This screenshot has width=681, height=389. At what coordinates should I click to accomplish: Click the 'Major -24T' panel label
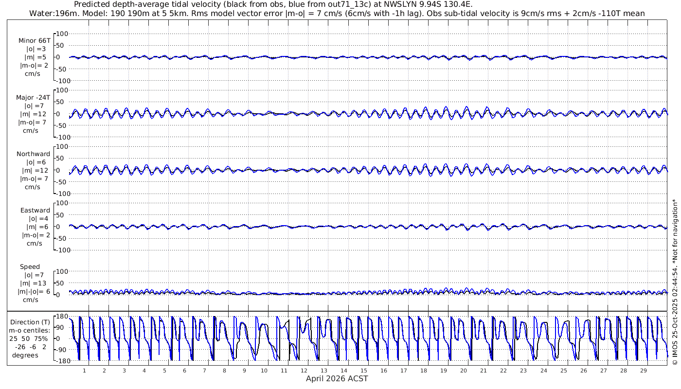click(33, 97)
